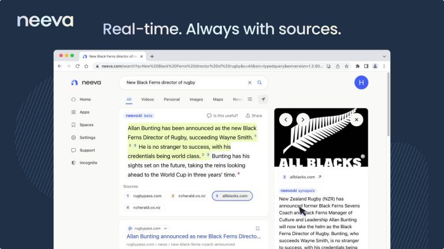Click the address bar URL
The image size is (444, 249).
pos(212,66)
